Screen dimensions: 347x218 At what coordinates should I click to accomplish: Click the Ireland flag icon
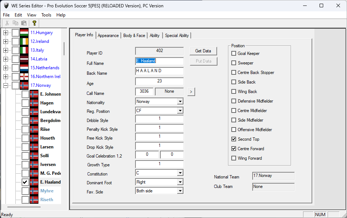point(24,41)
